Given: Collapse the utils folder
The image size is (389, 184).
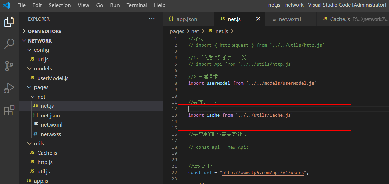Looking at the screenshot, I should [91, 144].
